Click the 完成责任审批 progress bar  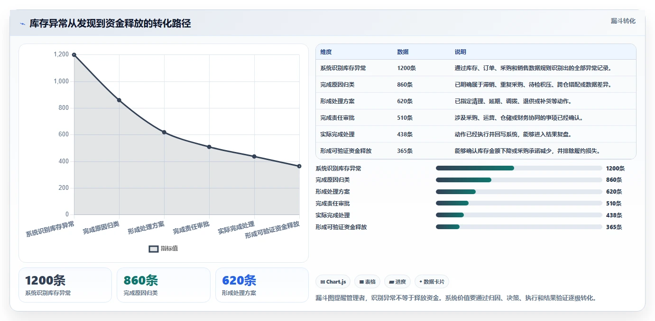519,203
